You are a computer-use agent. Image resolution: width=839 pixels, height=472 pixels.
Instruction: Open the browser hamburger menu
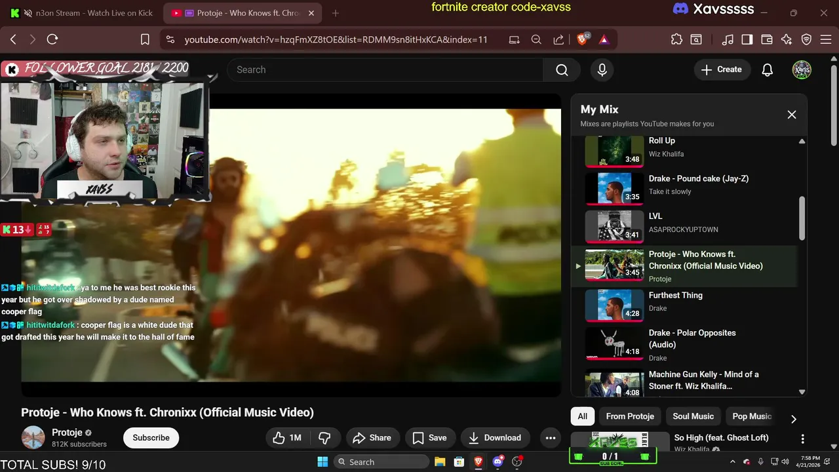pyautogui.click(x=825, y=39)
